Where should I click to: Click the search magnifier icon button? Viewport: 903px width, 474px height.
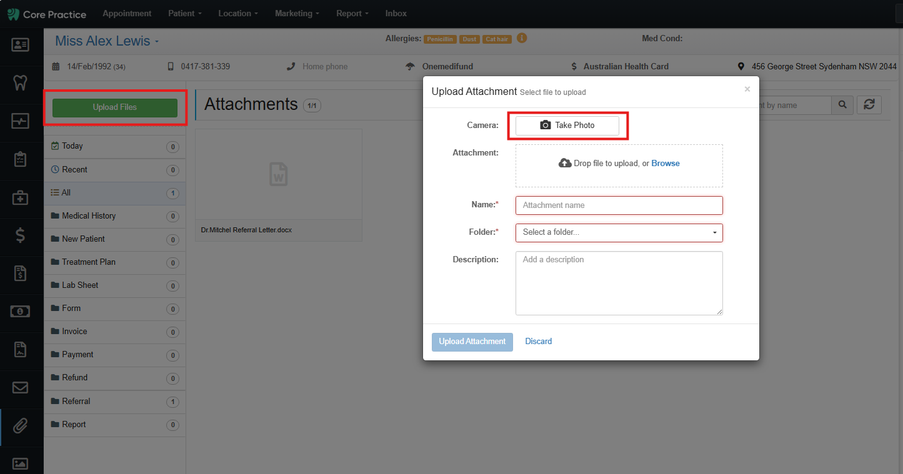[842, 105]
